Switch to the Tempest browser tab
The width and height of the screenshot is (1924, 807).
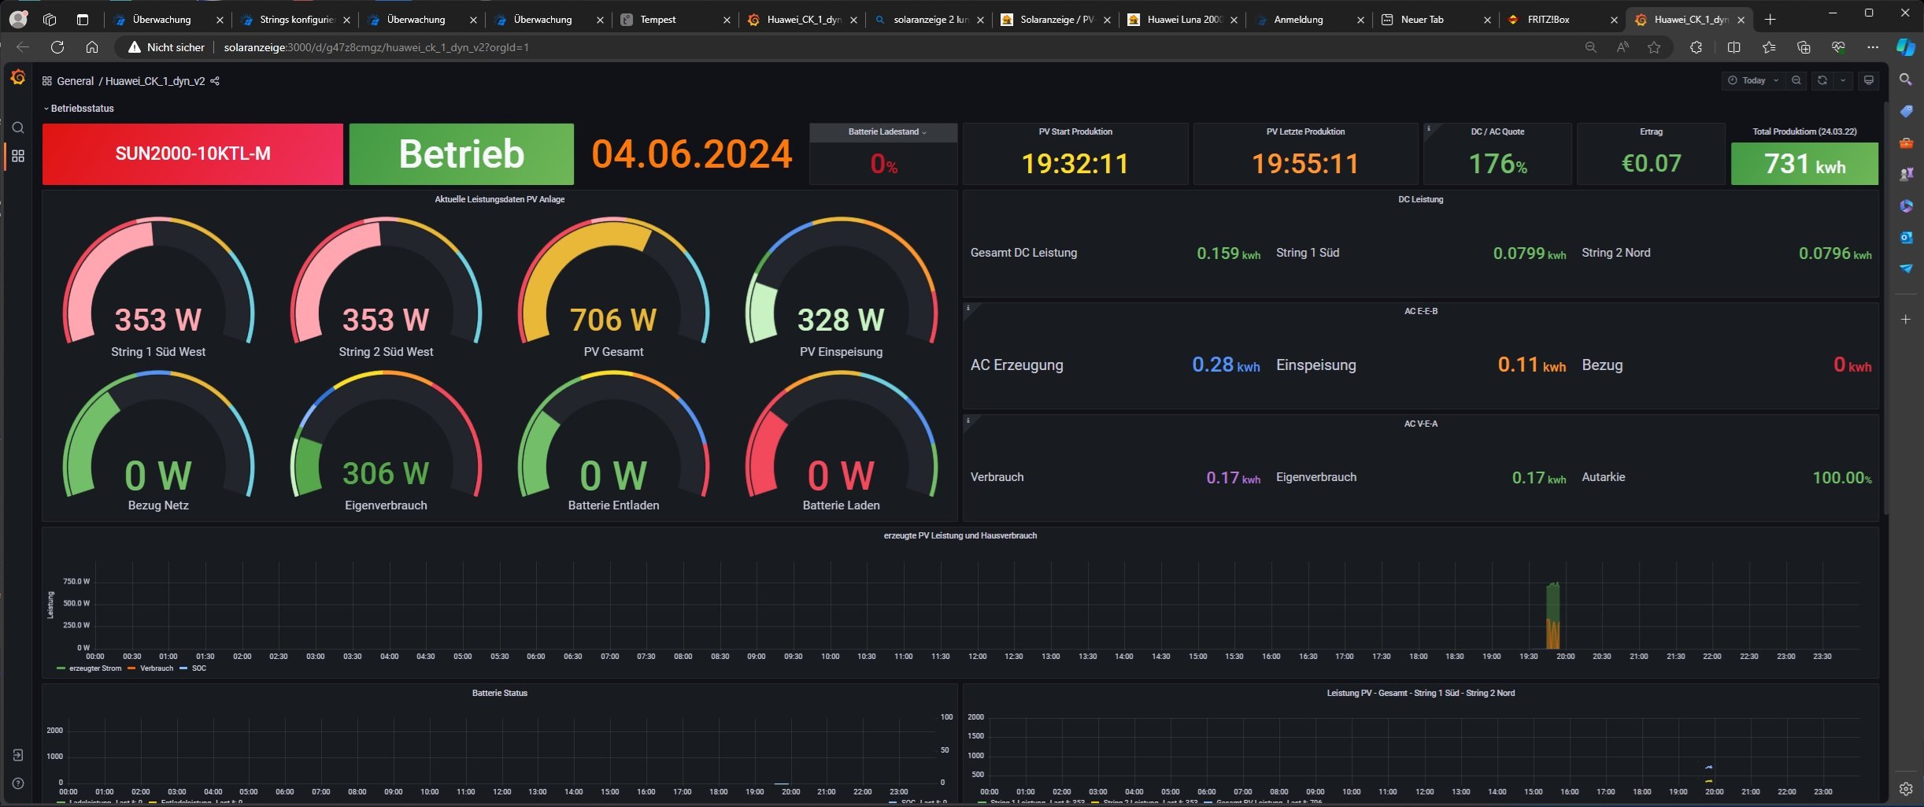point(657,20)
